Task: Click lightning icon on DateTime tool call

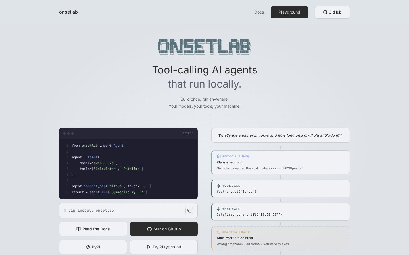Action: coord(219,209)
